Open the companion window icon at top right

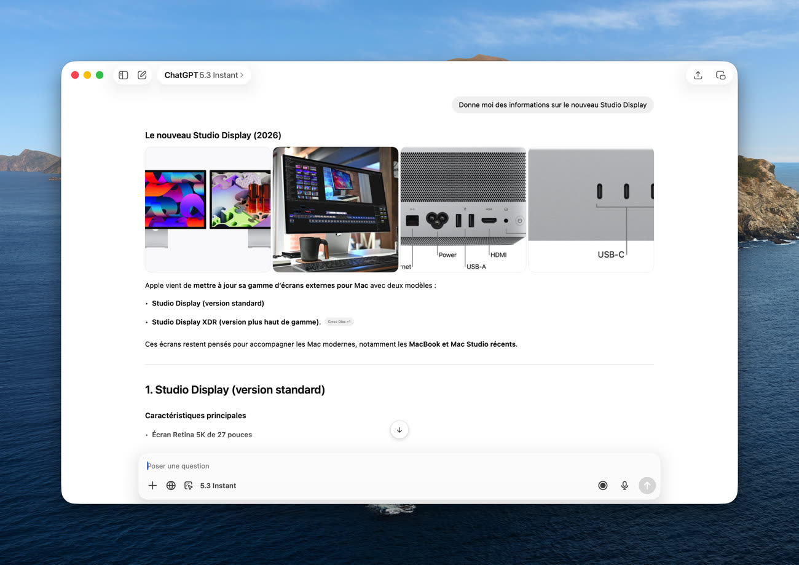(720, 75)
